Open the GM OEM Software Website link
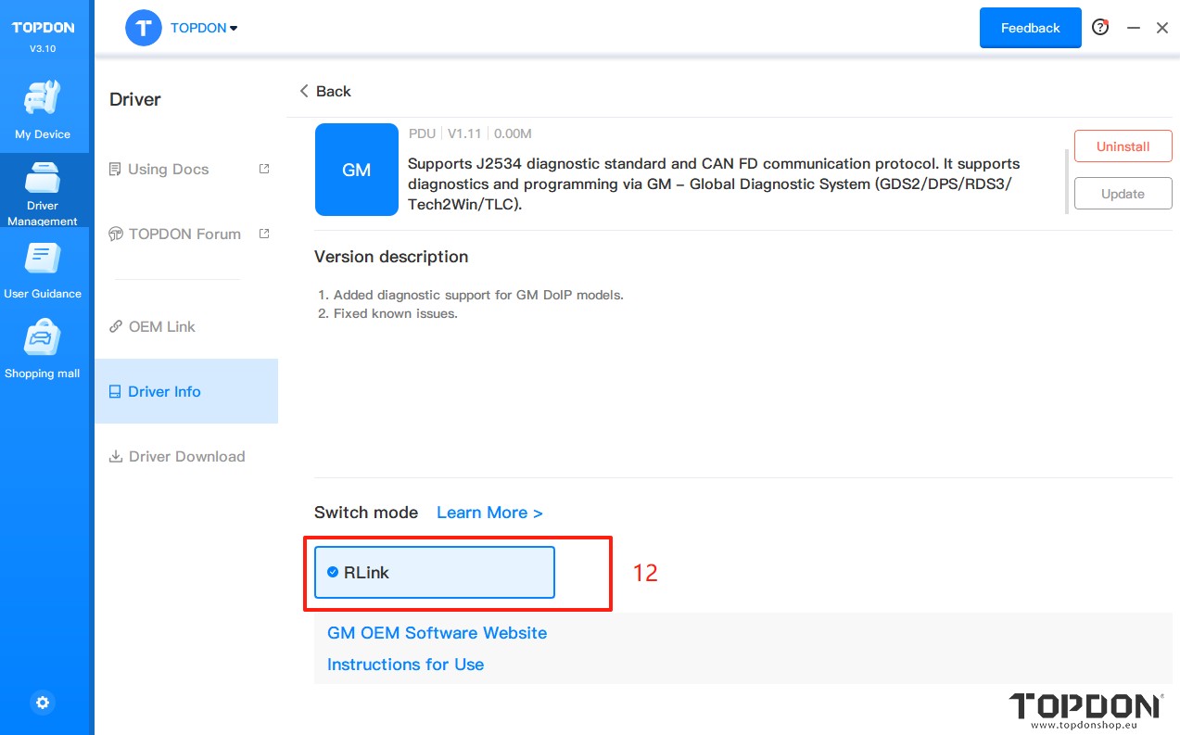Image resolution: width=1180 pixels, height=735 pixels. pos(437,633)
